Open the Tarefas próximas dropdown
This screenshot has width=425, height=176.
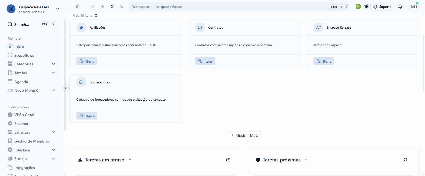pyautogui.click(x=306, y=160)
